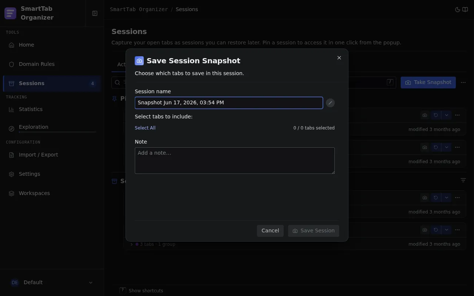This screenshot has width=474, height=296.
Task: Open Home in the sidebar
Action: point(52,45)
